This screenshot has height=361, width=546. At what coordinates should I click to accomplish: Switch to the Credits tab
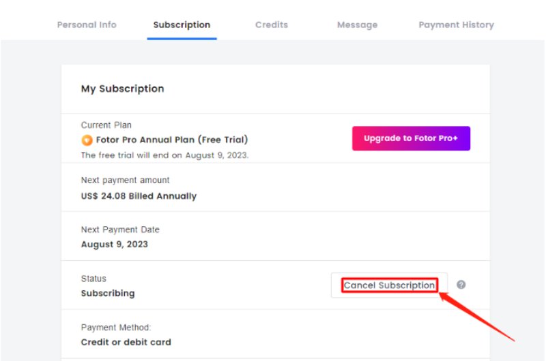tap(272, 25)
